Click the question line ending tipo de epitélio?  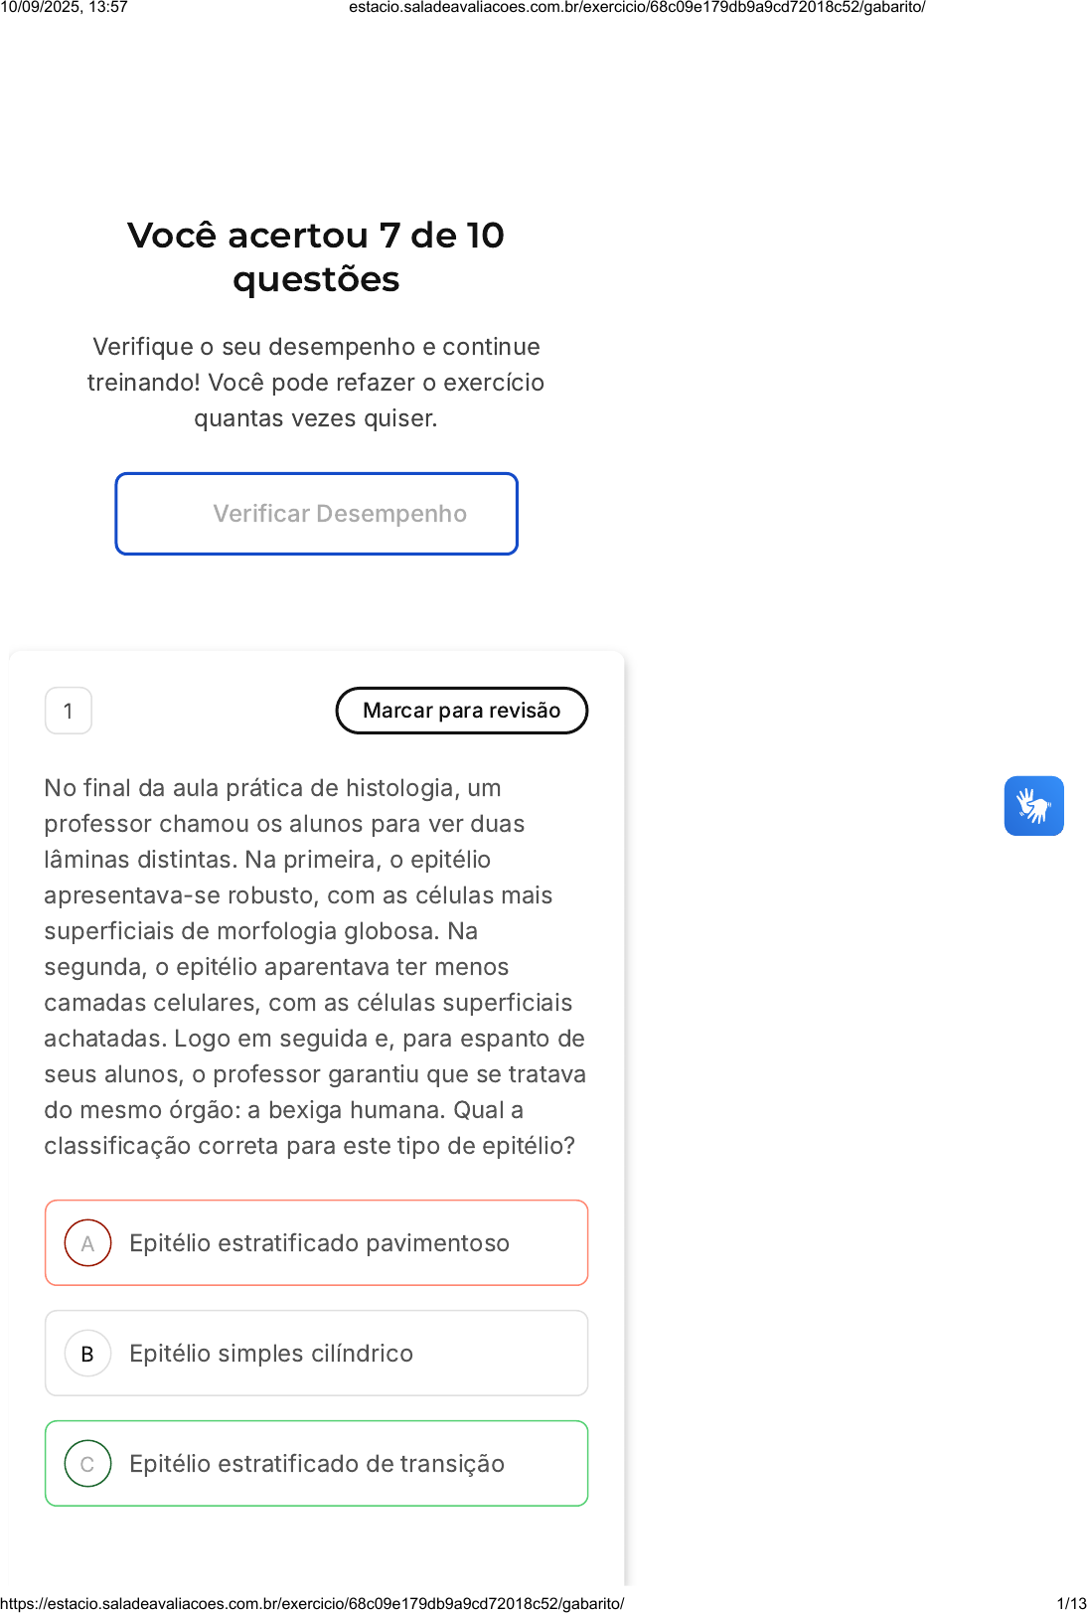(x=309, y=1146)
